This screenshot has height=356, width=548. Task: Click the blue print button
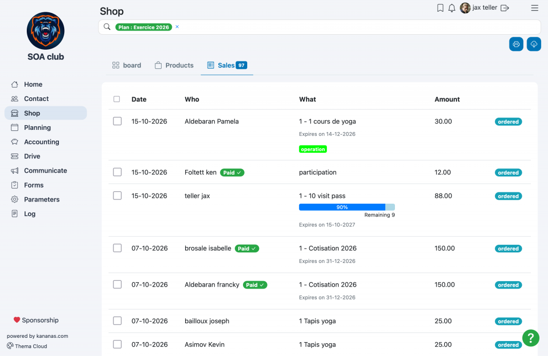(x=516, y=44)
